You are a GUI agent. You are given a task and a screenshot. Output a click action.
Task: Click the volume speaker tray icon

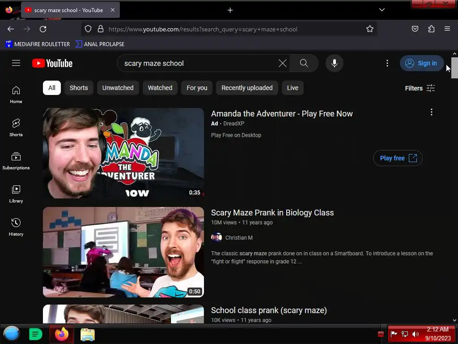(x=415, y=334)
